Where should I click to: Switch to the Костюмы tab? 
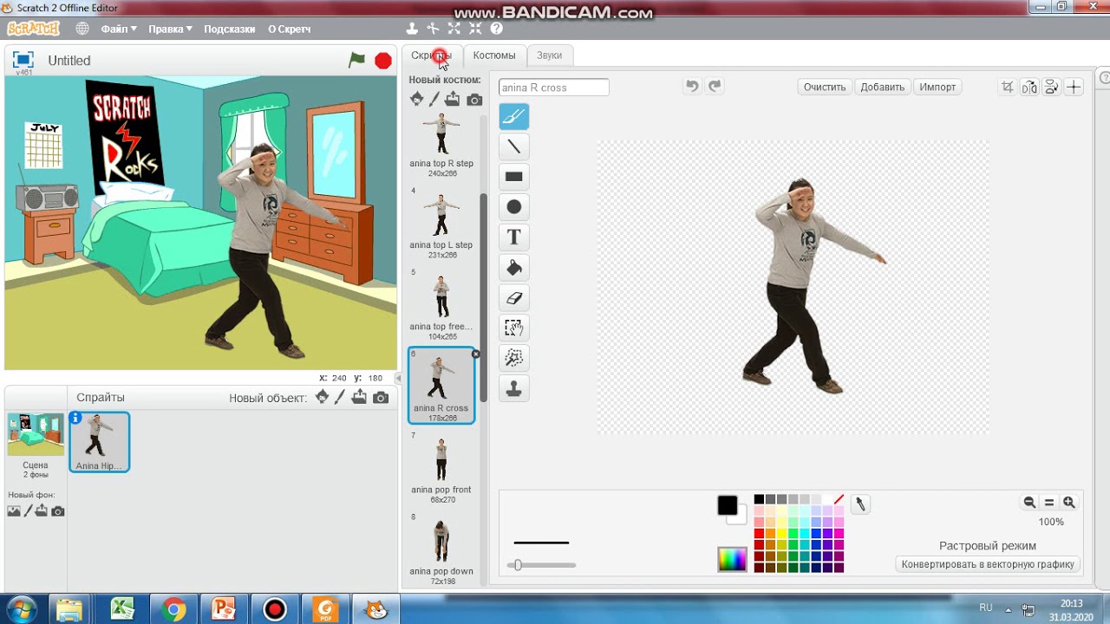(x=494, y=55)
